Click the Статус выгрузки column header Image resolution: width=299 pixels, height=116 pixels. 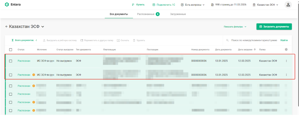point(65,50)
